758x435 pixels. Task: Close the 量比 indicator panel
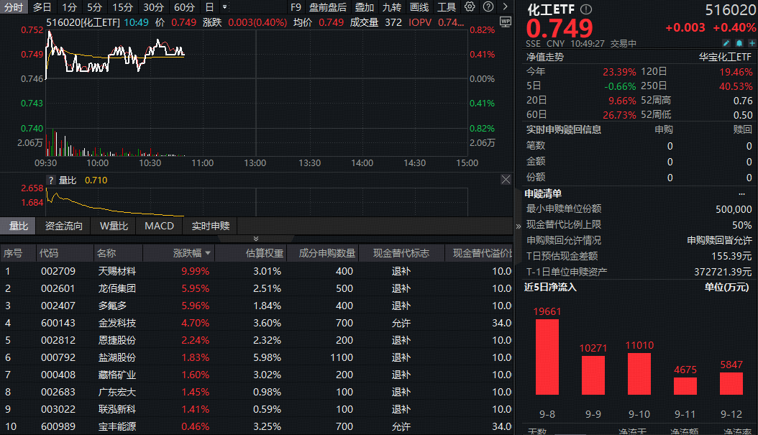coord(506,179)
